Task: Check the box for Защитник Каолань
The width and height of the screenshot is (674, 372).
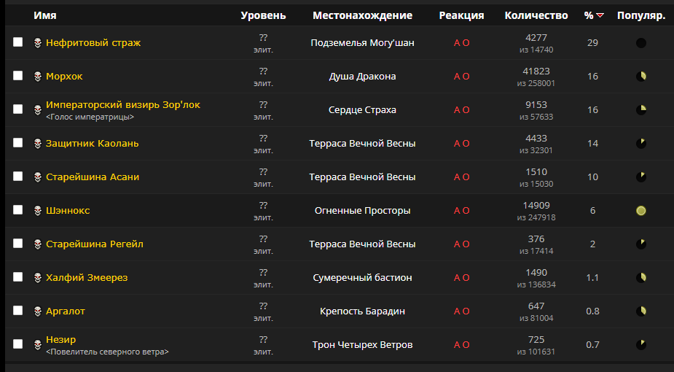Action: [x=18, y=143]
